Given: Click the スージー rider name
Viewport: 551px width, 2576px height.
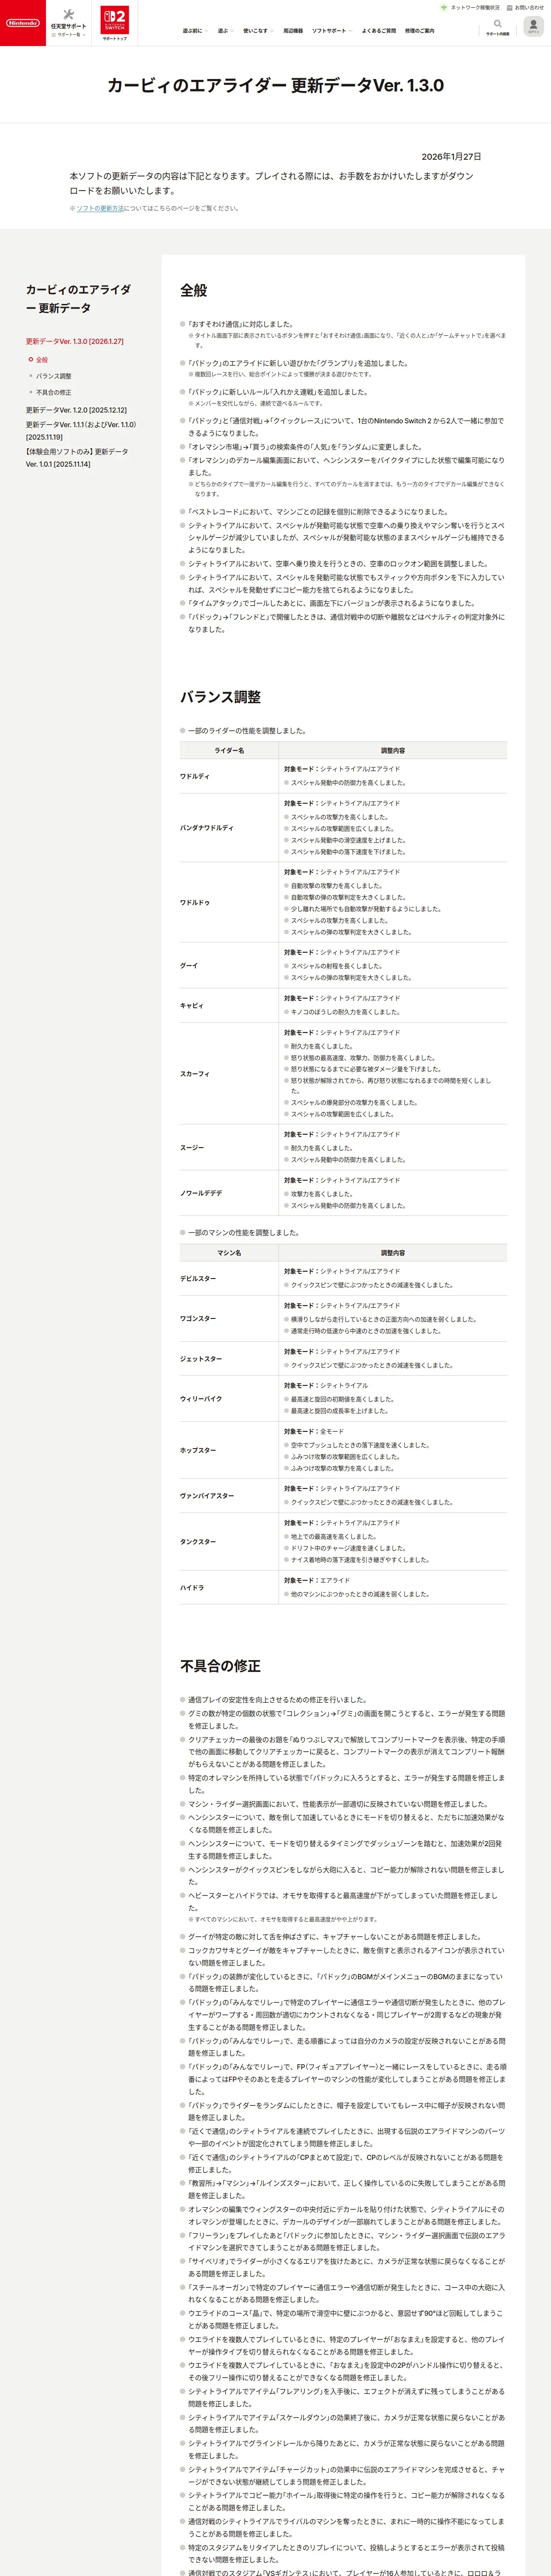Looking at the screenshot, I should [x=192, y=1148].
